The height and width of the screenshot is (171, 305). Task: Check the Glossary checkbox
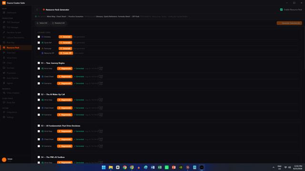(x=39, y=37)
